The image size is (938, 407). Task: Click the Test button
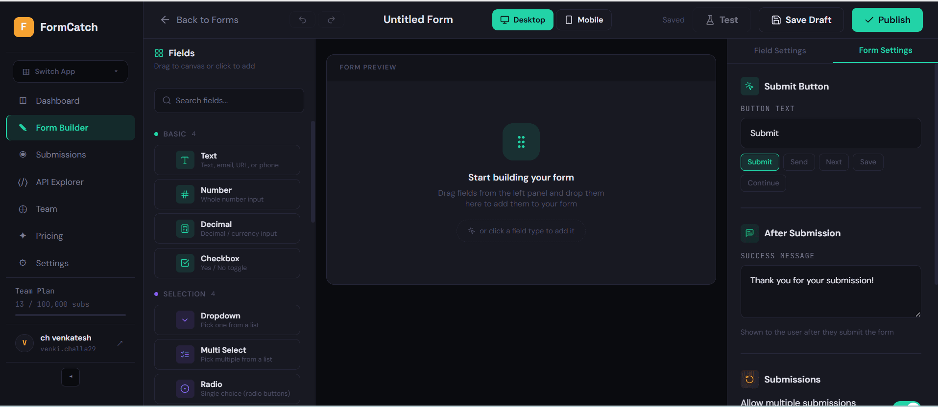(x=722, y=20)
